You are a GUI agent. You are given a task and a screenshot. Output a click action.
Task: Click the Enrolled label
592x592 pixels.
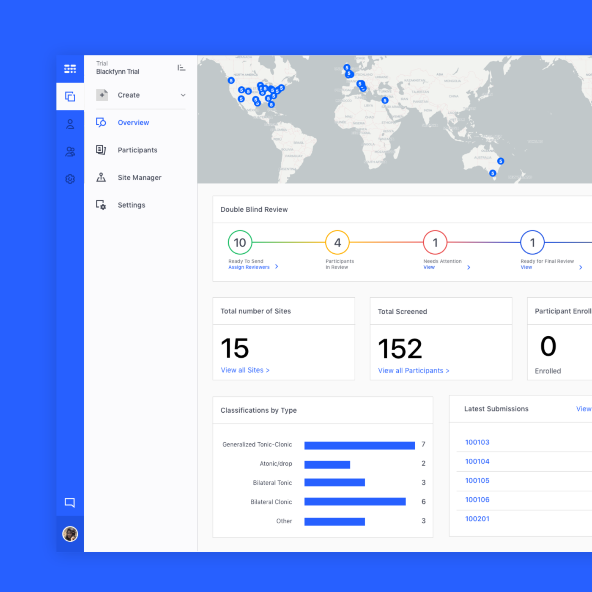(548, 371)
